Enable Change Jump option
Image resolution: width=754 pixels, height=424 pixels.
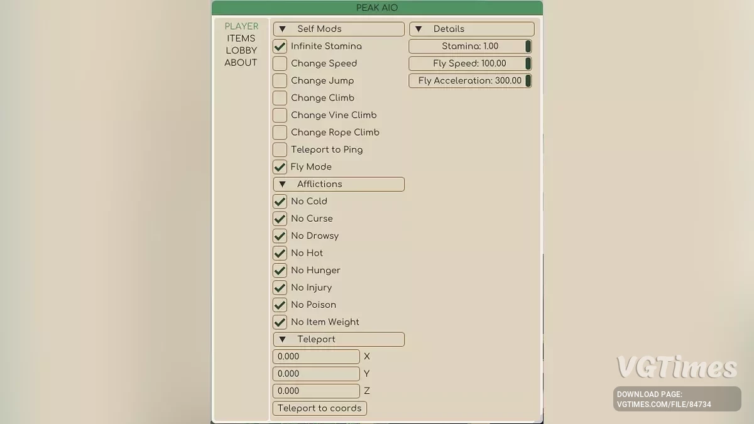(x=280, y=81)
